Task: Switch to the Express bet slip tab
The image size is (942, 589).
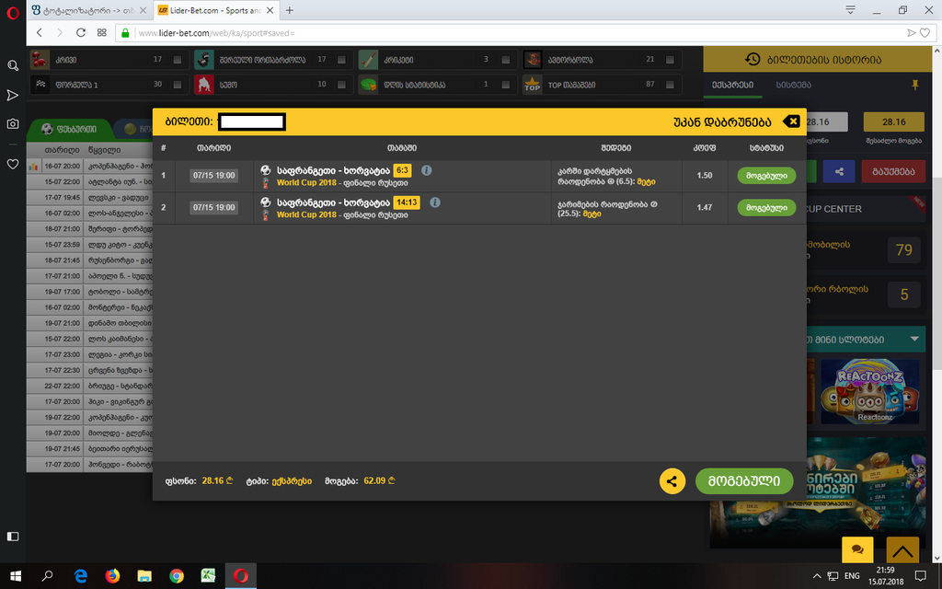Action: point(732,85)
